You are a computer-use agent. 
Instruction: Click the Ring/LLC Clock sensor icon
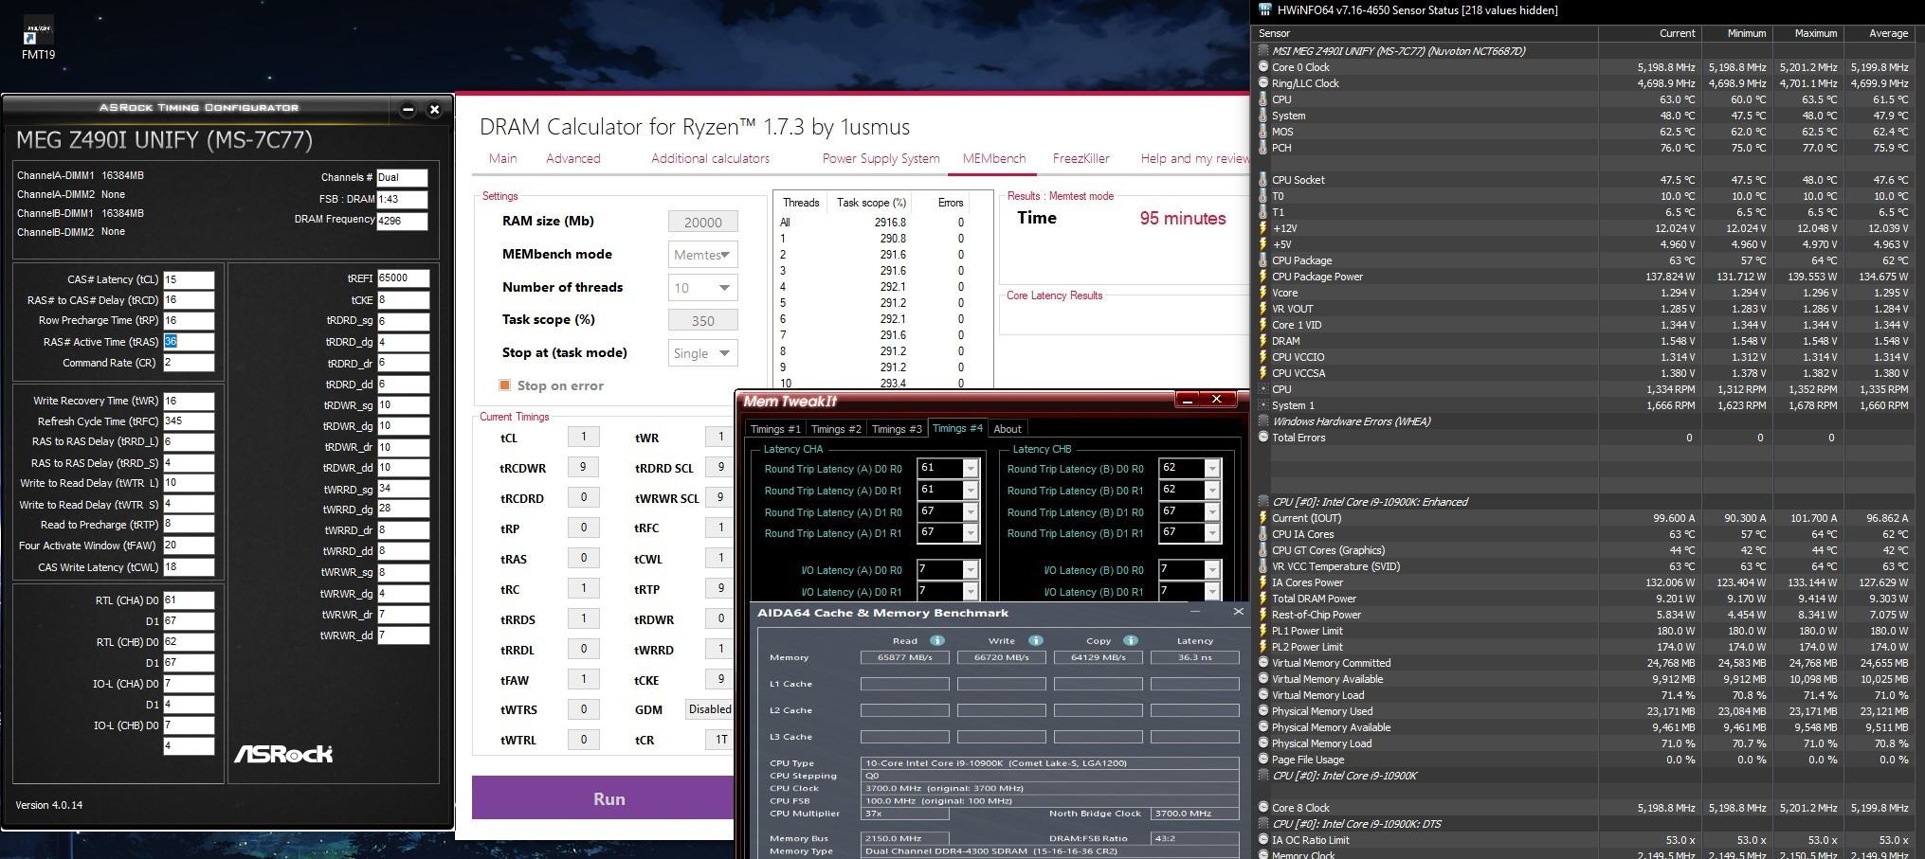[x=1263, y=83]
